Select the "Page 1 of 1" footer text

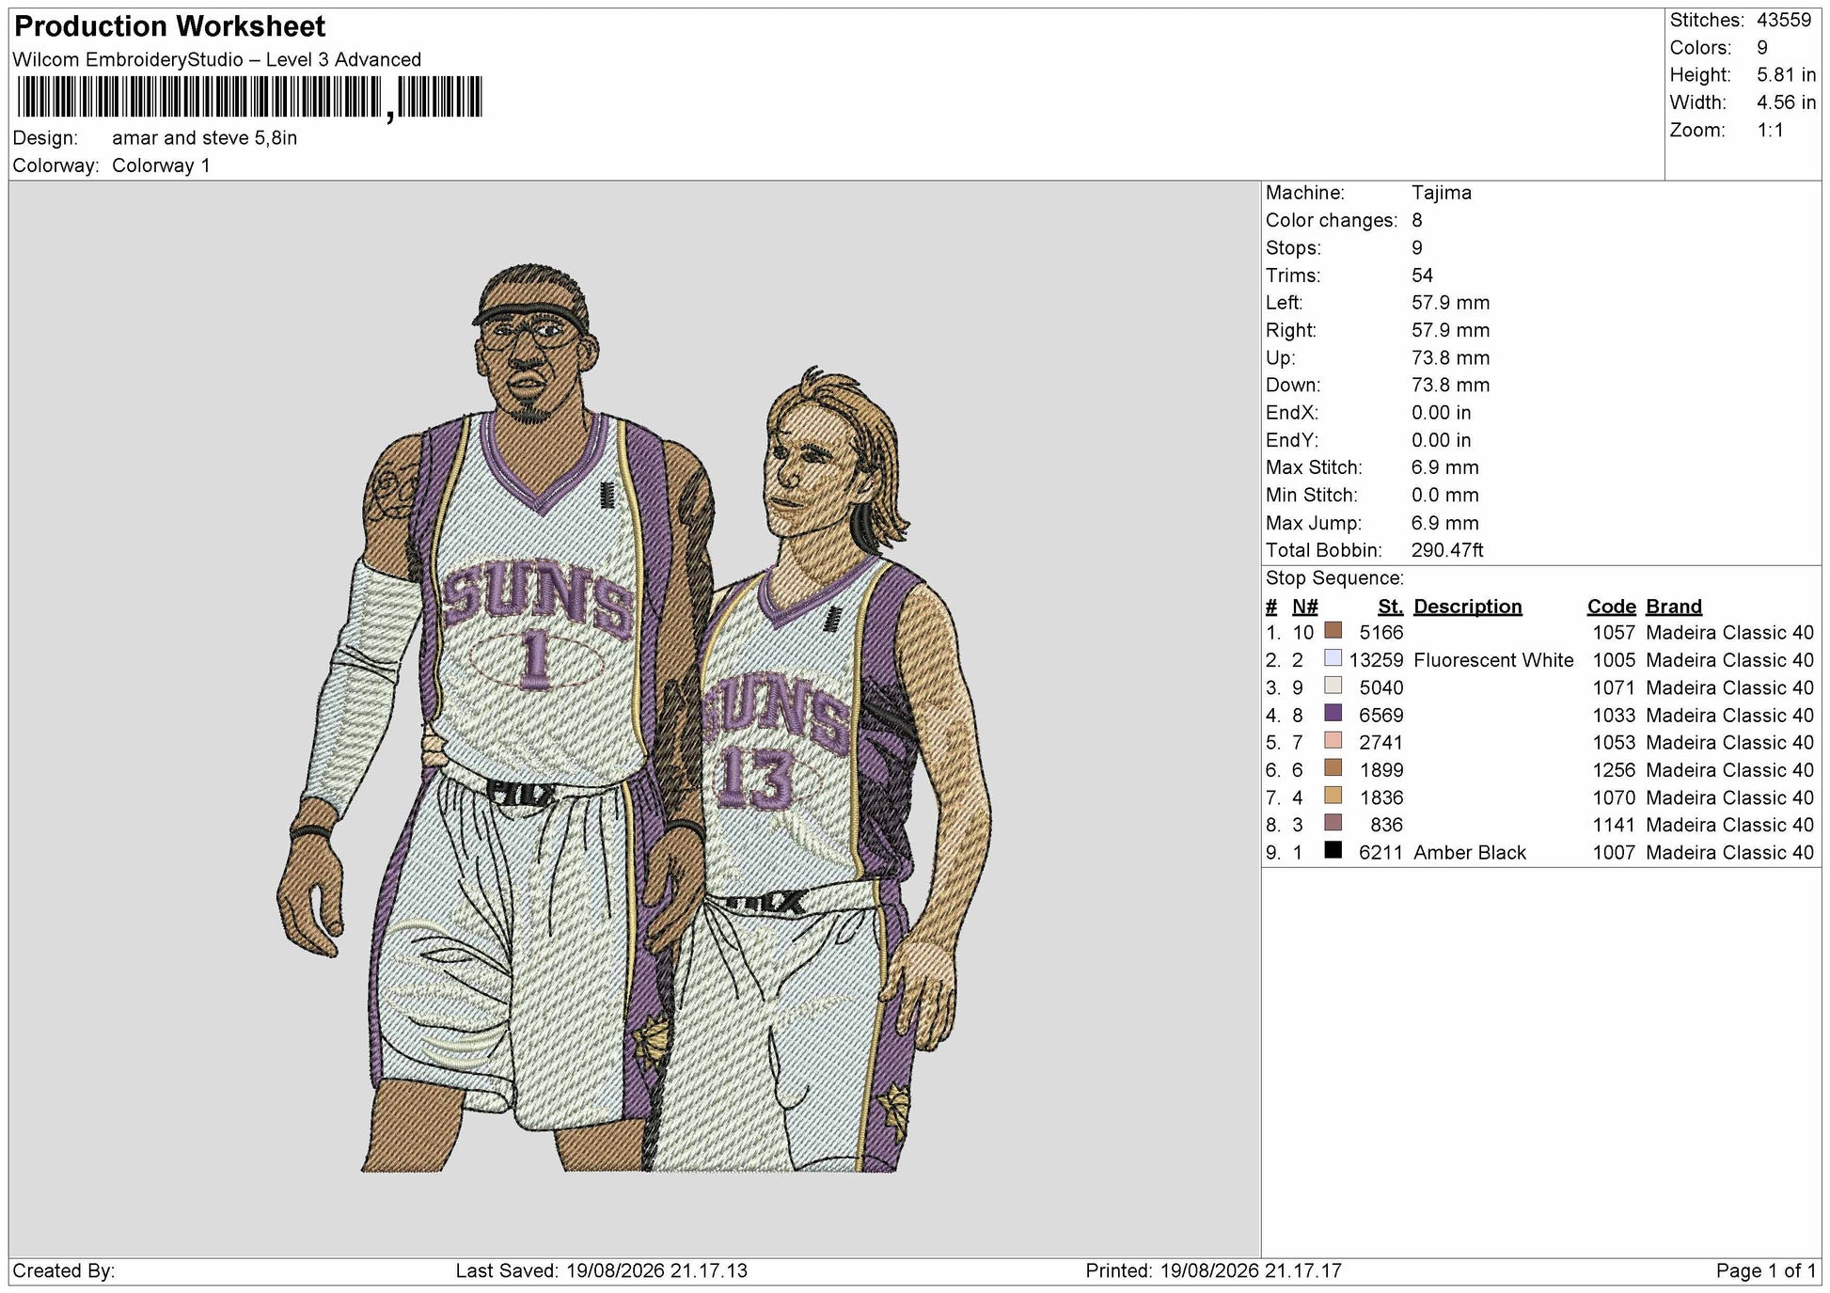pyautogui.click(x=1766, y=1271)
